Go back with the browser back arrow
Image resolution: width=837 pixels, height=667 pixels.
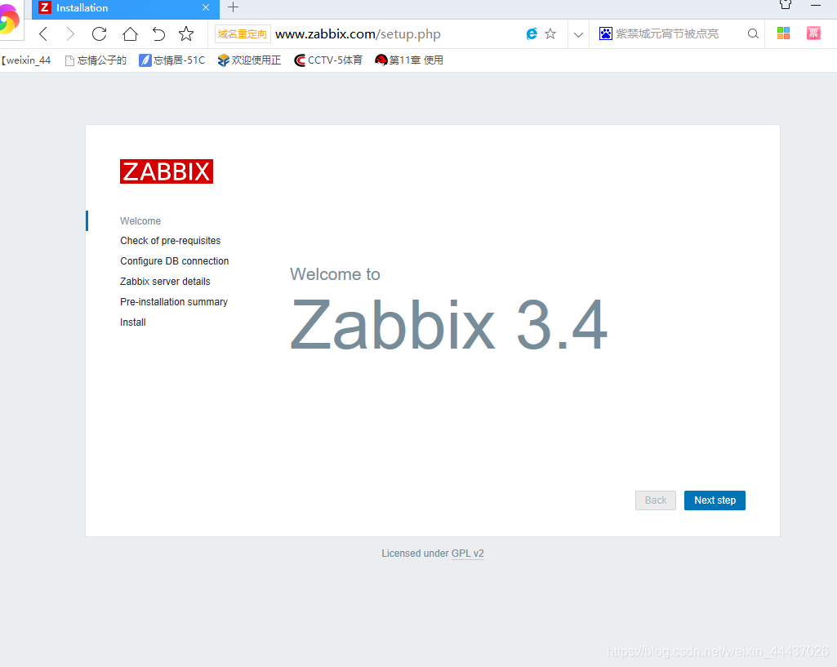click(x=44, y=34)
